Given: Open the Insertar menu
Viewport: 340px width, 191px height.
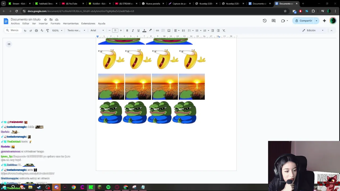Looking at the screenshot, I should [43, 24].
